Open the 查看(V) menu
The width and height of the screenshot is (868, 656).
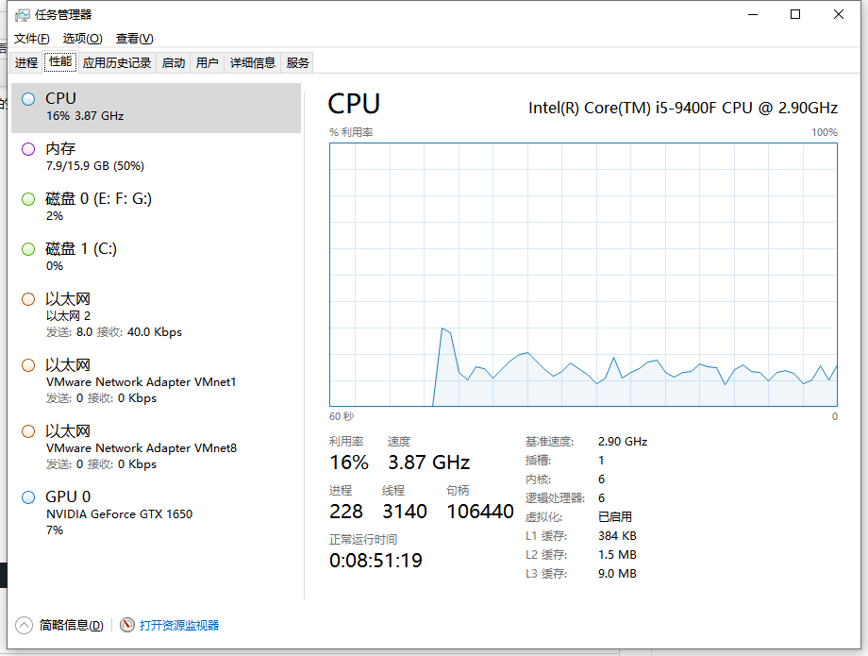pos(134,39)
